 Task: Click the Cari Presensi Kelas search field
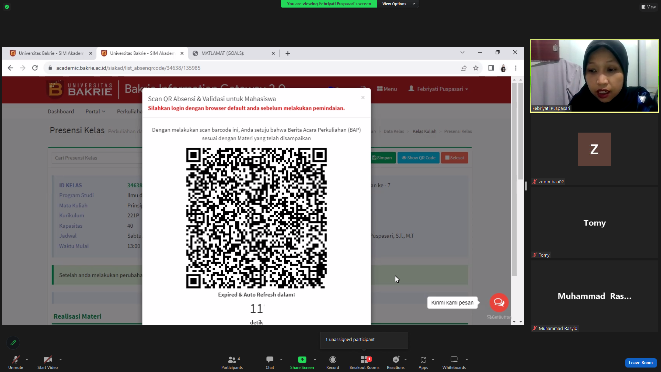click(97, 158)
